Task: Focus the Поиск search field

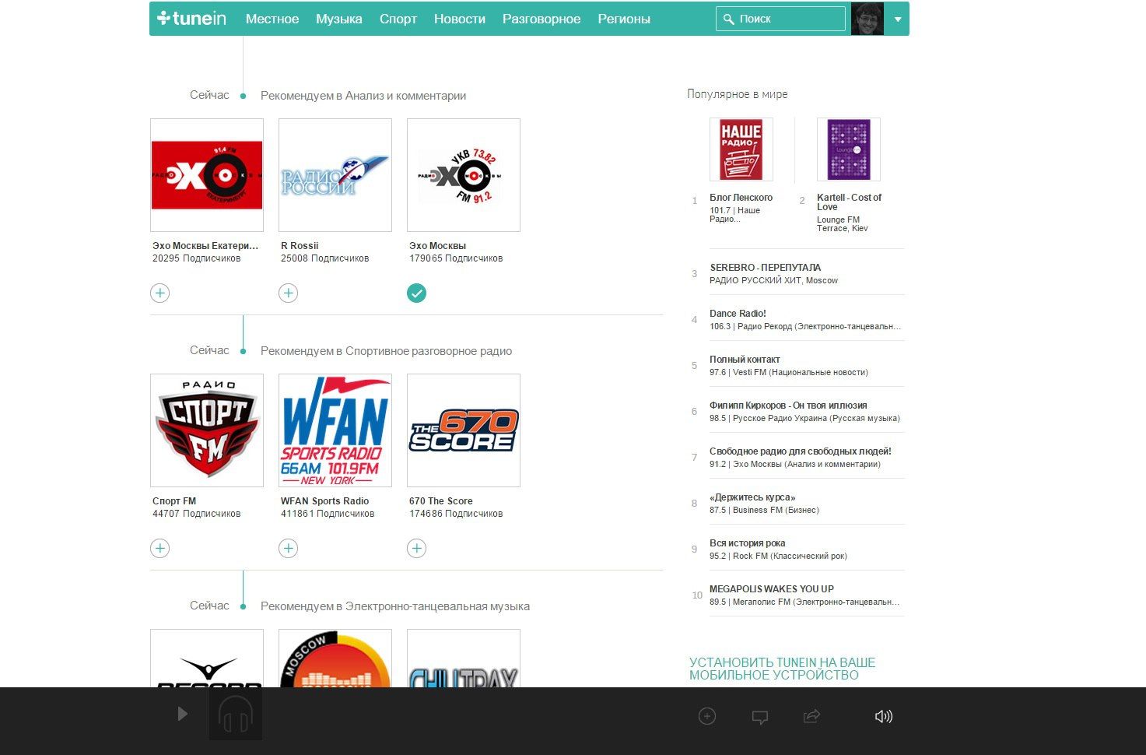Action: 780,19
